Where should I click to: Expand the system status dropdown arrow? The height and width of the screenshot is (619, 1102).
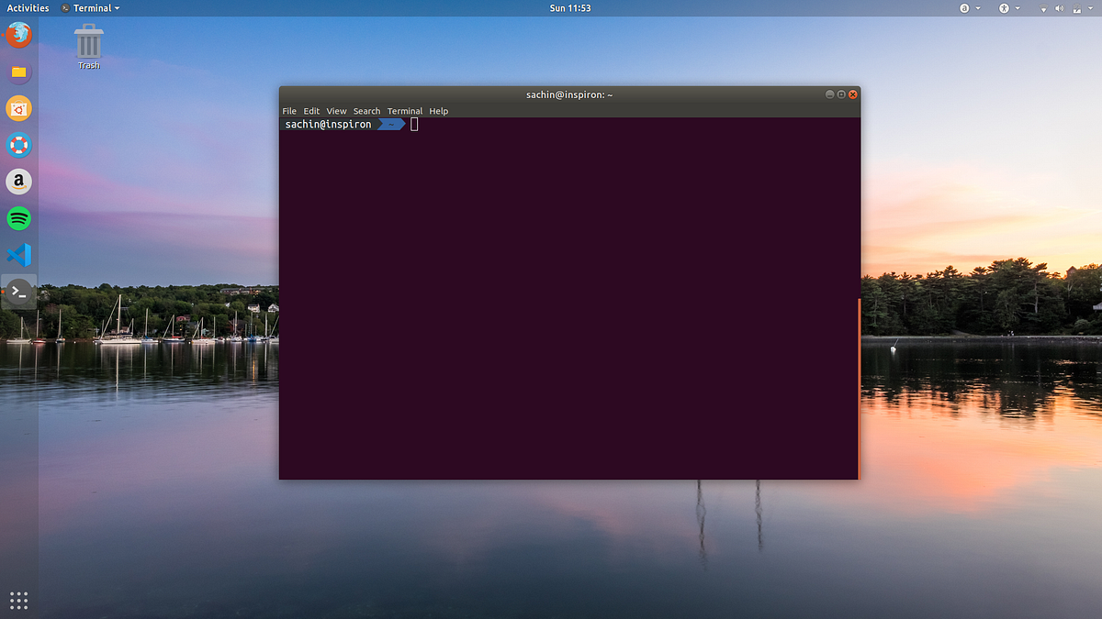pos(1090,7)
